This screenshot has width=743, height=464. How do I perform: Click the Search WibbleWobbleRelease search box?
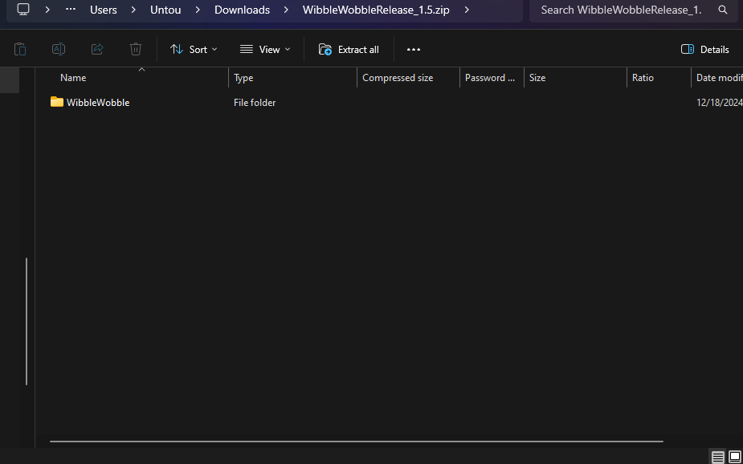(620, 10)
